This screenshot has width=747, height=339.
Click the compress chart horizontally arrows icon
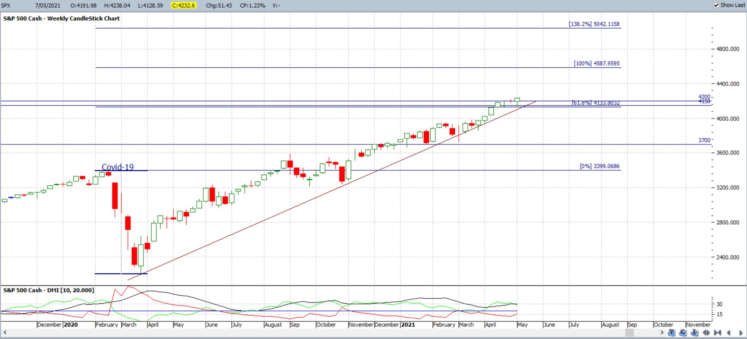(717, 332)
